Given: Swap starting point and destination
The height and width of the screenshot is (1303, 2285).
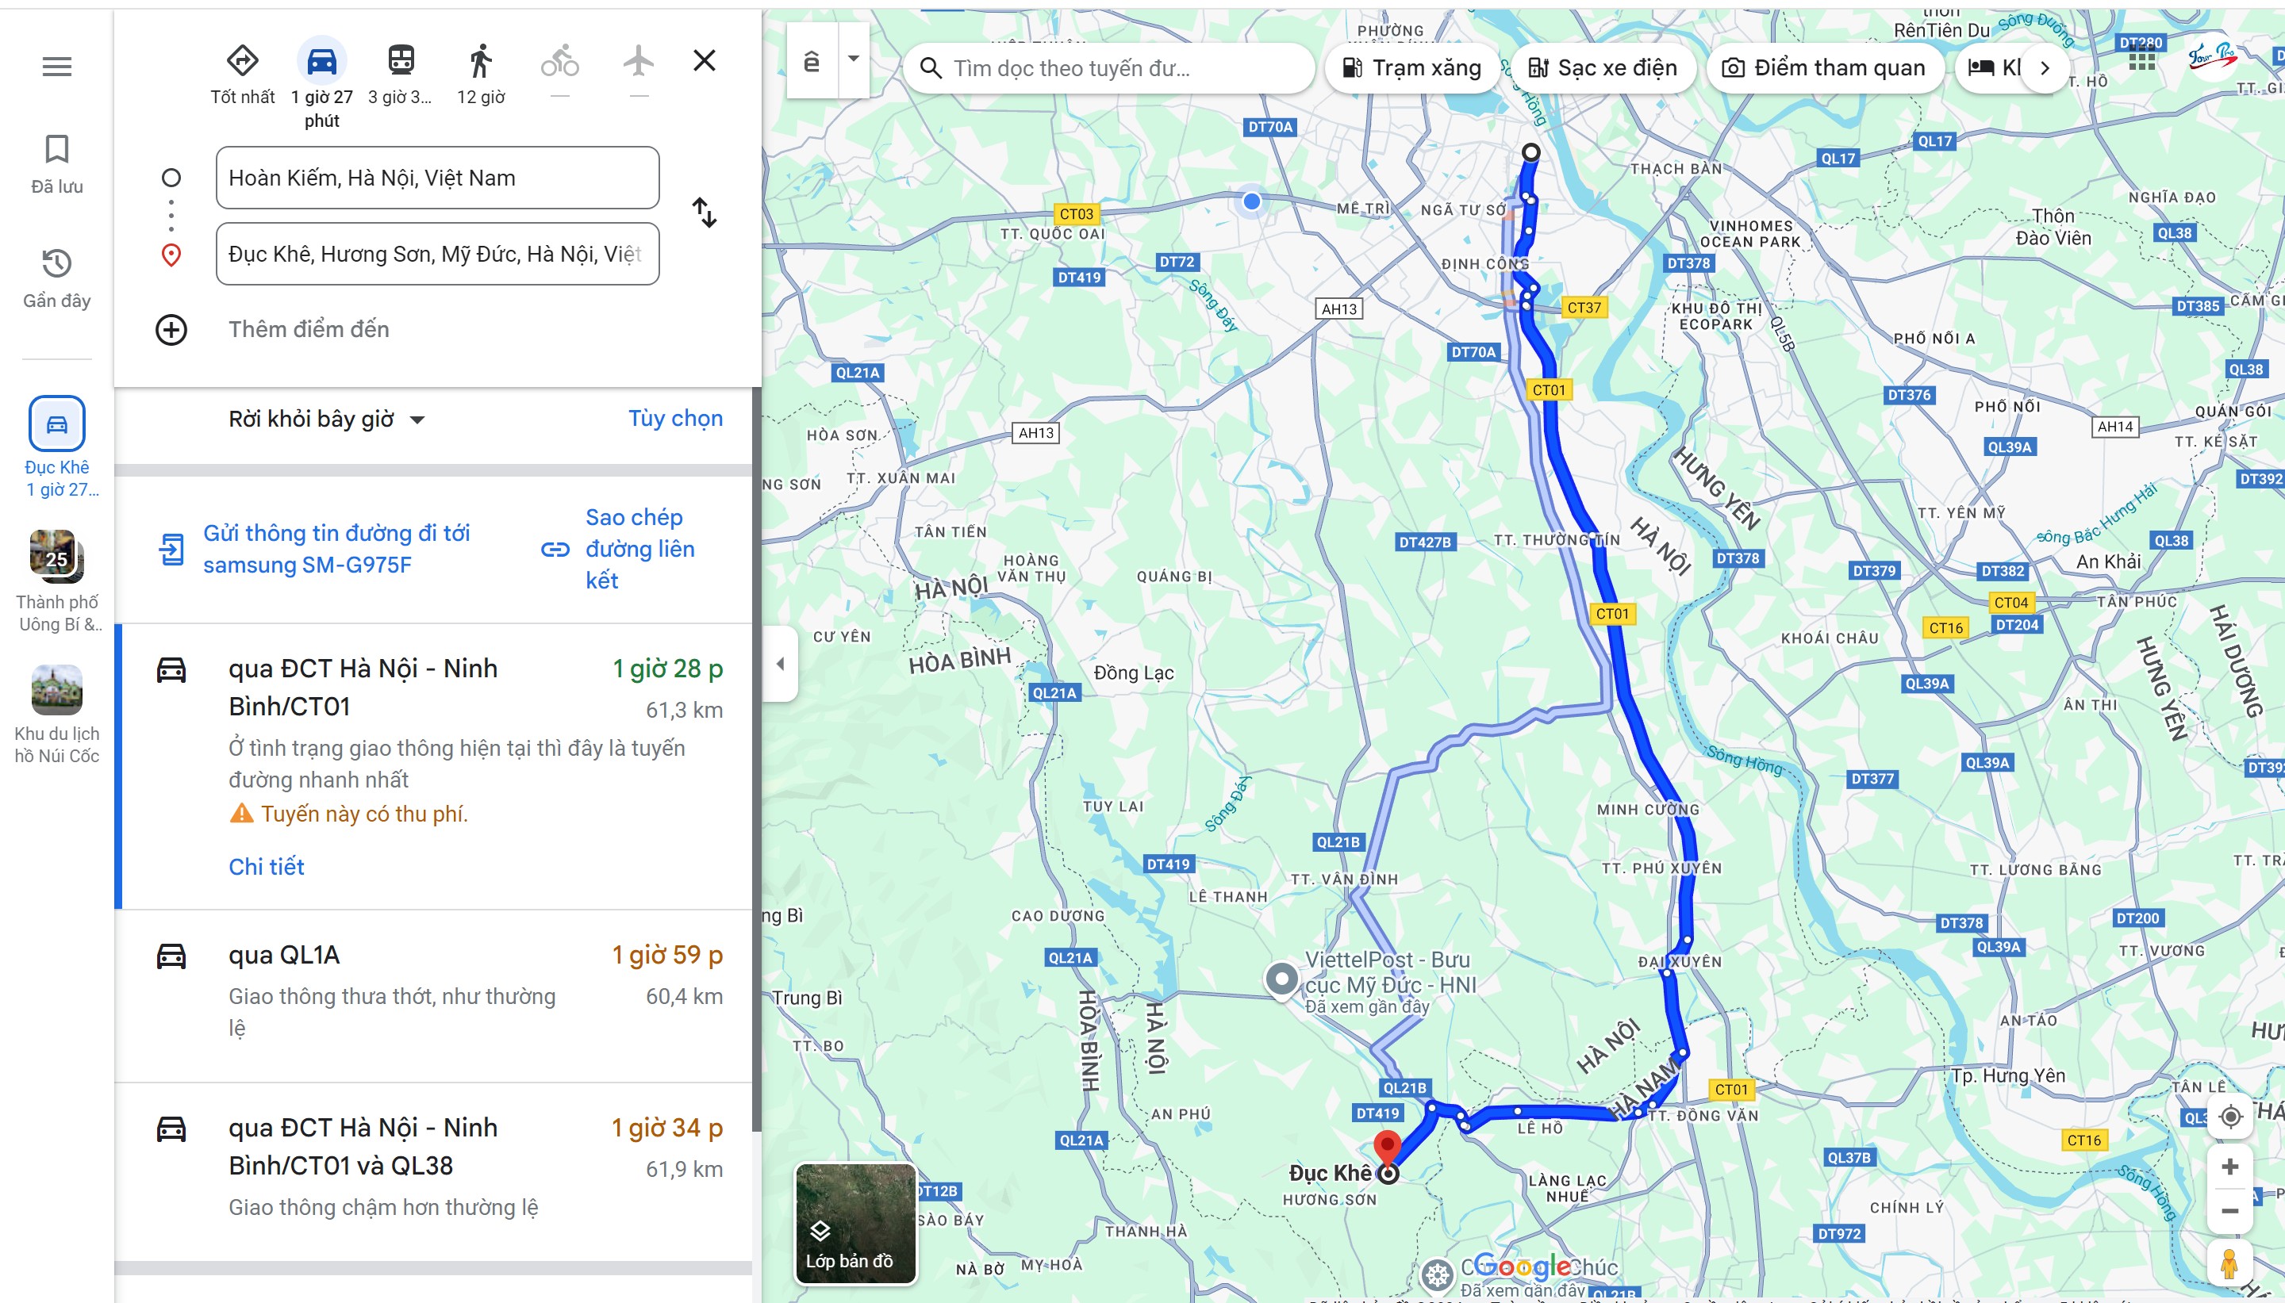Looking at the screenshot, I should tap(705, 213).
